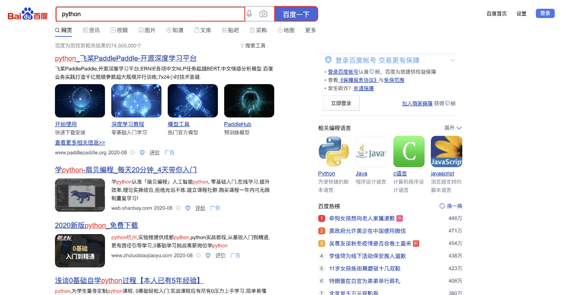The image size is (564, 295).
Task: Open the 模型工具 link
Action: 179,124
